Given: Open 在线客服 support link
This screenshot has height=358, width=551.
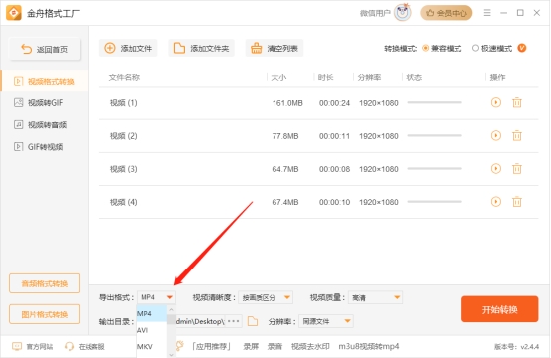Looking at the screenshot, I should coord(85,347).
